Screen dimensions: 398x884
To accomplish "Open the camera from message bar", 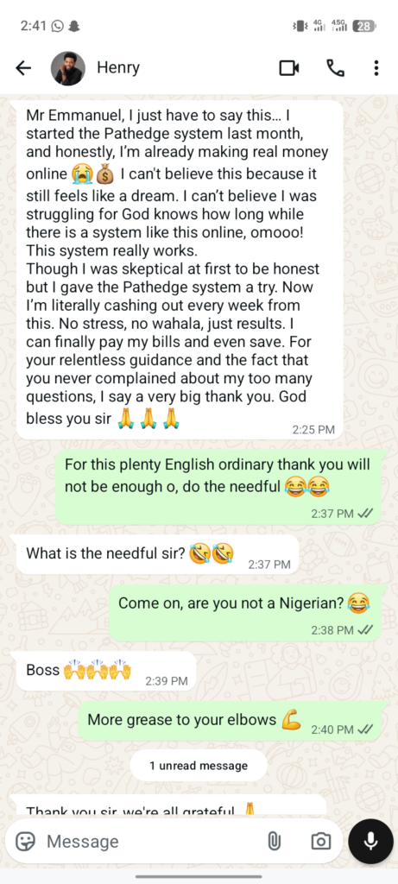I will coord(321,842).
